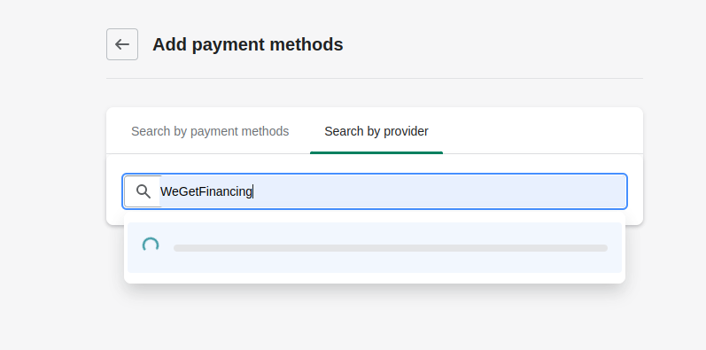Open the pending search result entry
The height and width of the screenshot is (350, 706).
(x=375, y=248)
